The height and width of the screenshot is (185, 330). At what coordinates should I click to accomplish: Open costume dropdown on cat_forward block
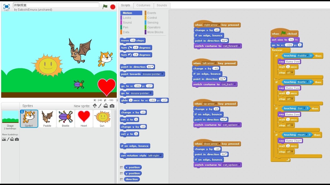[240, 46]
